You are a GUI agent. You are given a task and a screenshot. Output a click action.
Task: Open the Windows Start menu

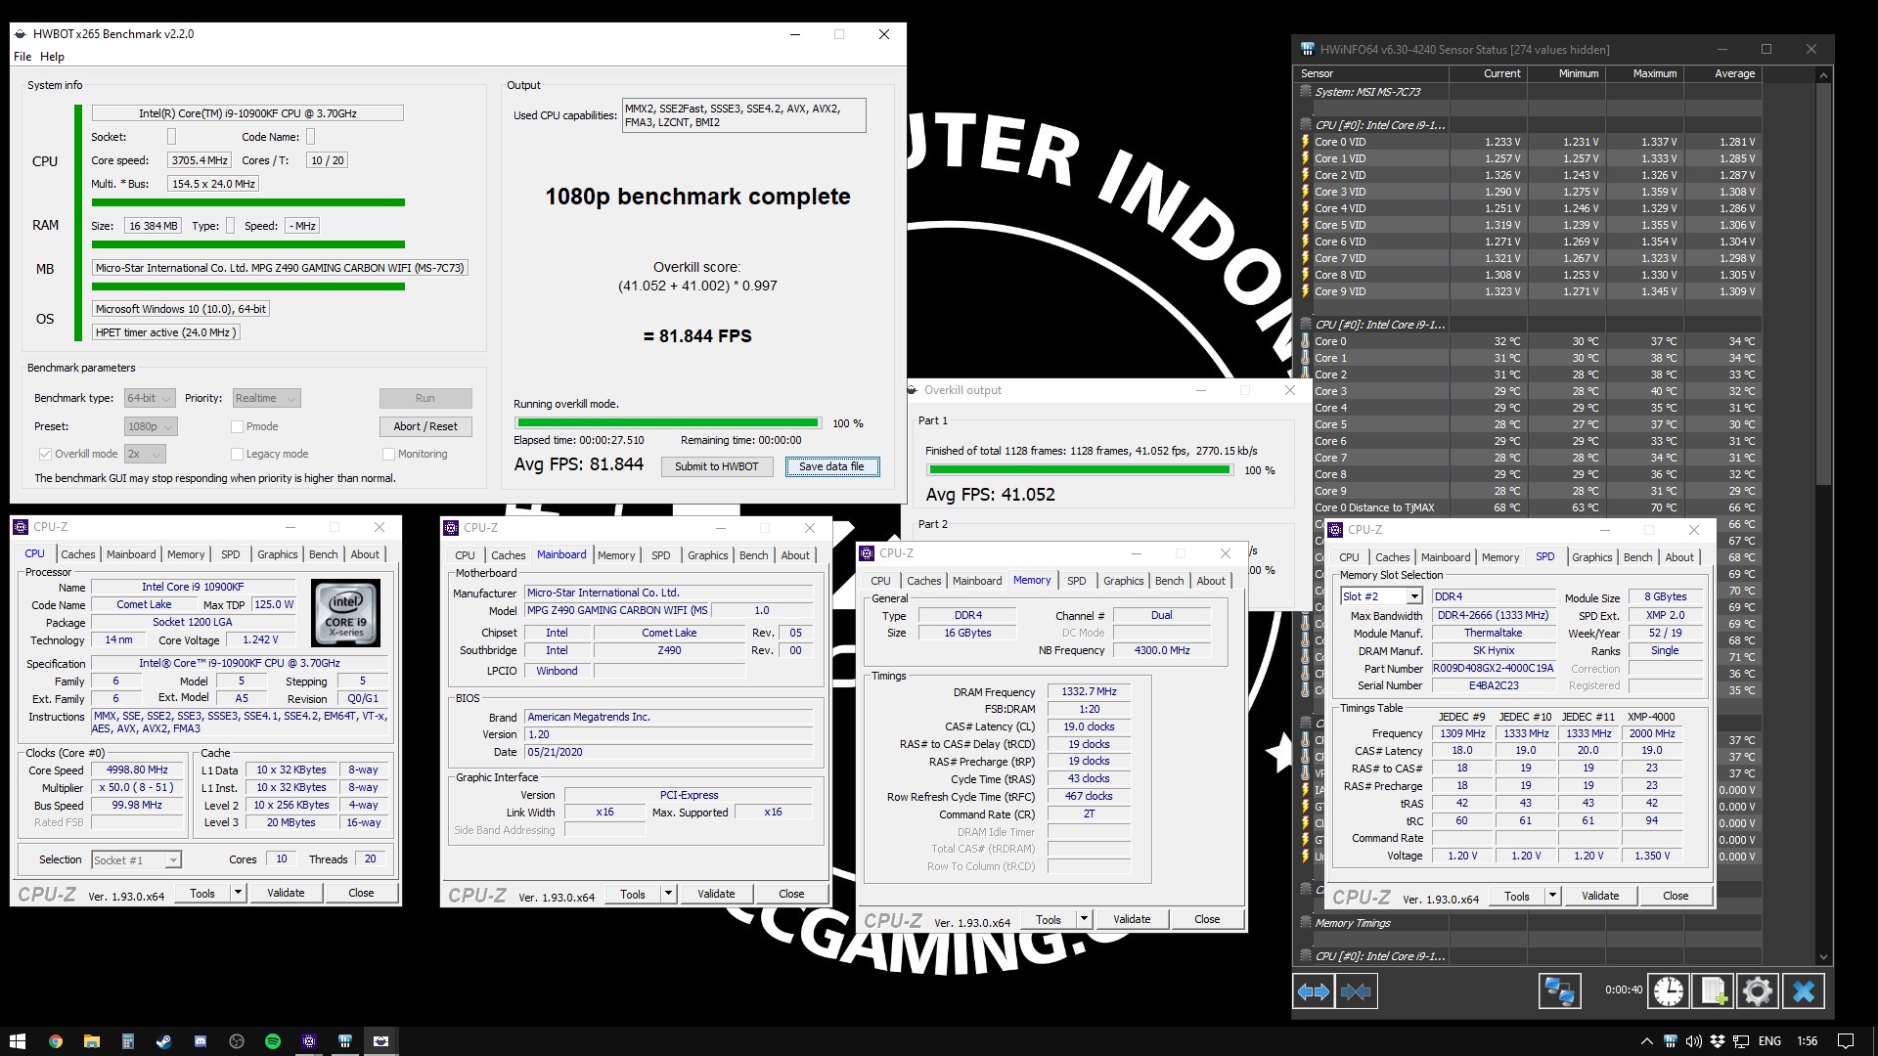(x=18, y=1041)
